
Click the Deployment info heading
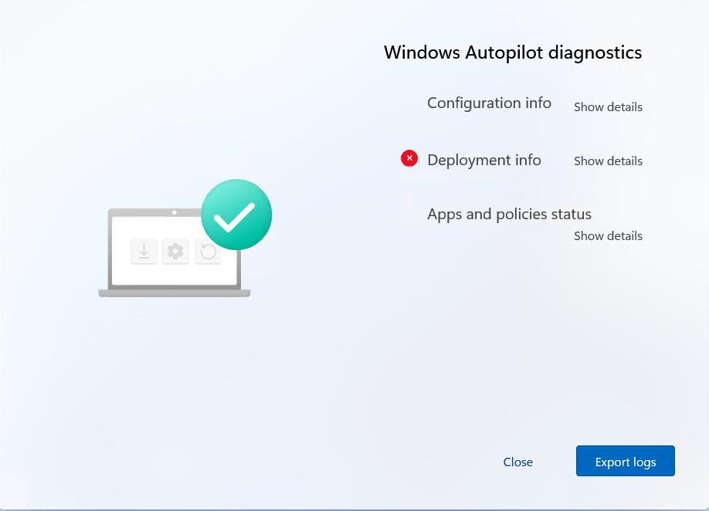point(484,161)
